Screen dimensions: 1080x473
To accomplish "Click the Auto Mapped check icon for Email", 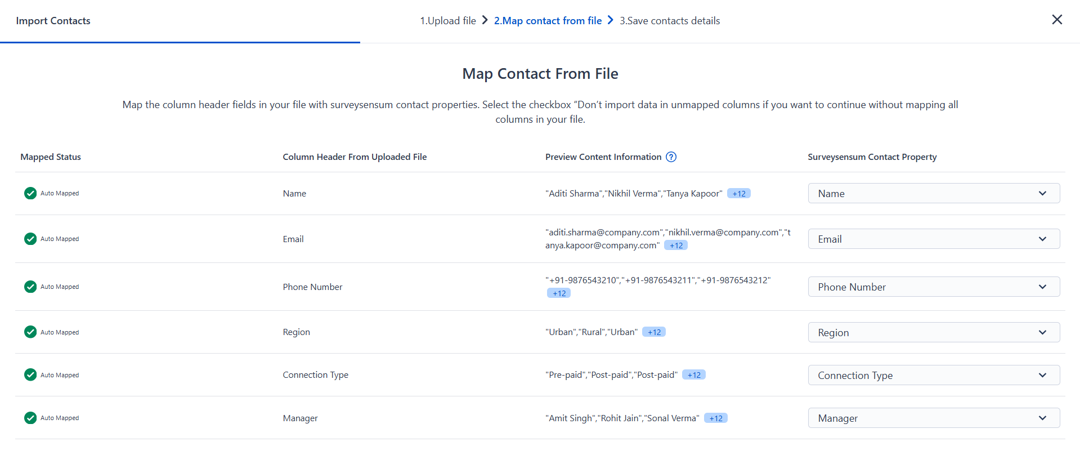I will point(30,239).
